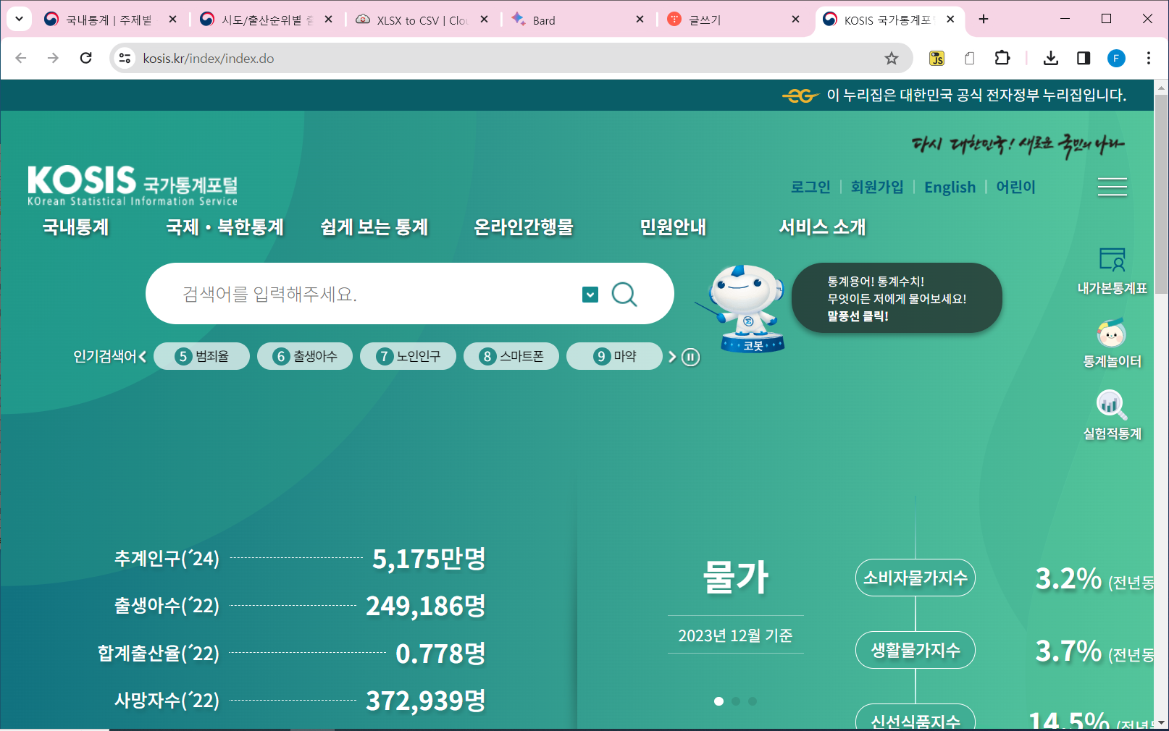Open 실험적통계 icon
Image resolution: width=1169 pixels, height=731 pixels.
(x=1112, y=415)
